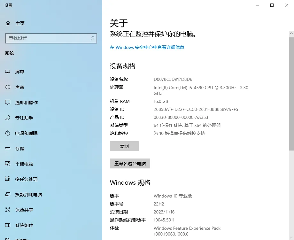294x240 pixels.
Task: Click the install date 2023/11/16
Action: point(164,212)
